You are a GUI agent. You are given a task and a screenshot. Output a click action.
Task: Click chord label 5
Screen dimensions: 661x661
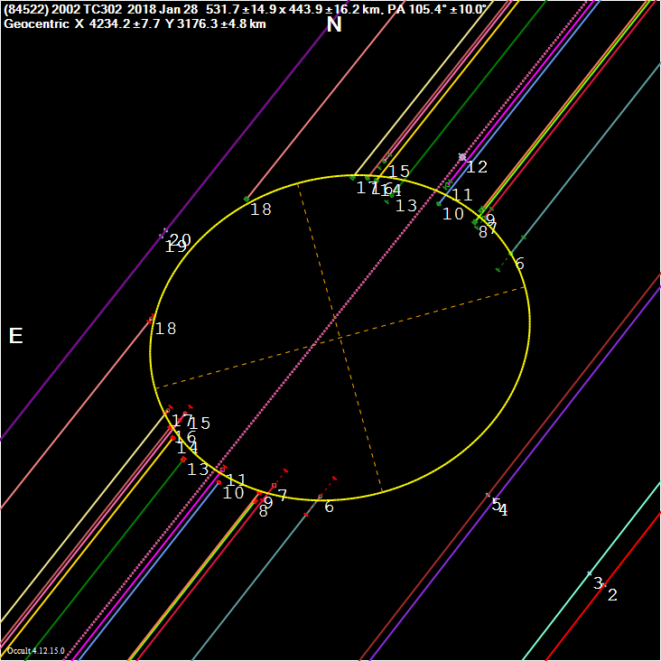(496, 504)
